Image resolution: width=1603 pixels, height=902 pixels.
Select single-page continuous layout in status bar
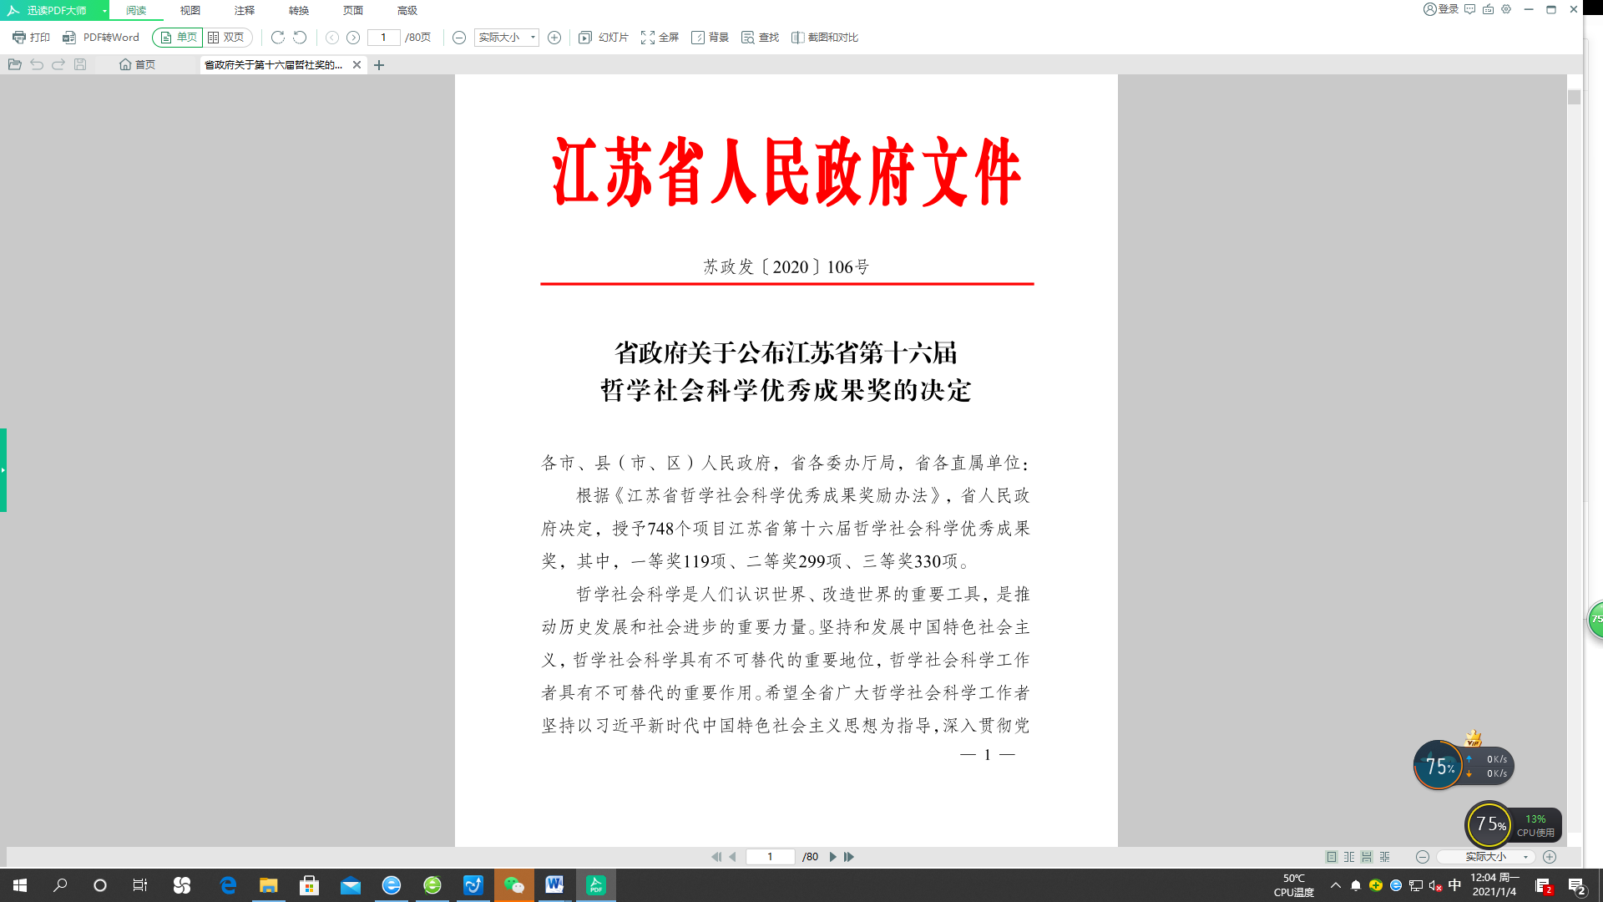(x=1367, y=857)
